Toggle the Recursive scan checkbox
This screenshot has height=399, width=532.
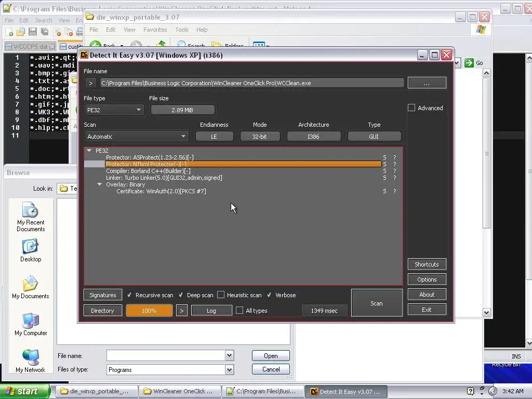tap(129, 295)
